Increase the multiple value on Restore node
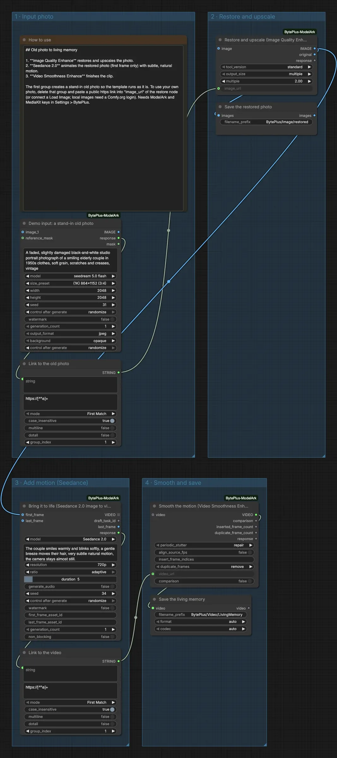This screenshot has height=758, width=337. point(309,81)
